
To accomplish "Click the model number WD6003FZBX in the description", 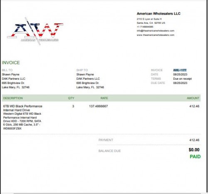I will (x=12, y=128).
